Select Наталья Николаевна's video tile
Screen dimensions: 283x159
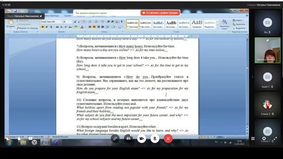click(268, 50)
